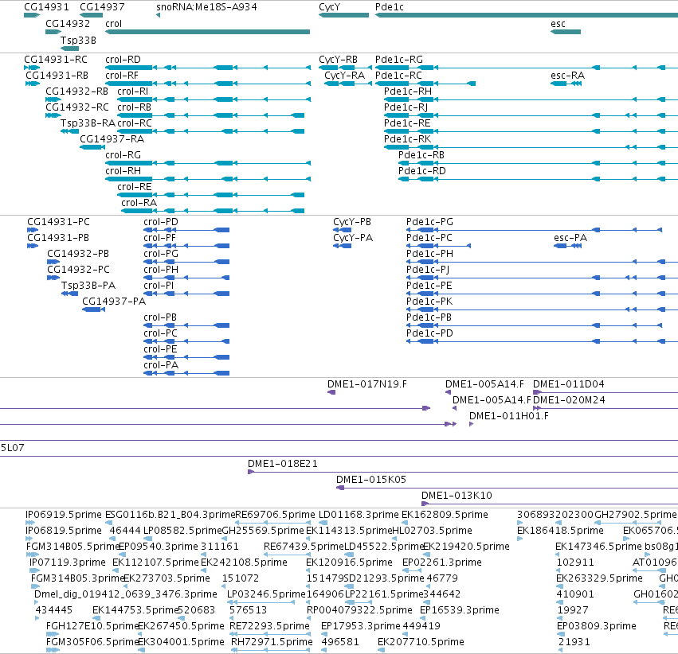Viewport: 678px width, 654px height.
Task: Select transcript Pde1c-RG
Action: click(x=527, y=68)
